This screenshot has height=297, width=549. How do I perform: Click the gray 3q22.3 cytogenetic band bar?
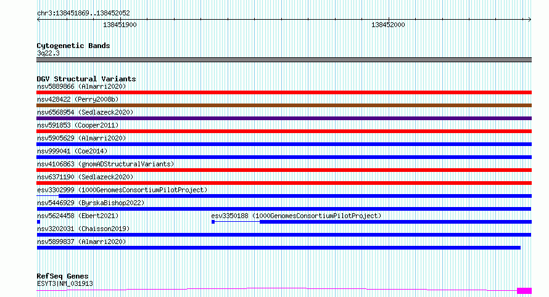point(284,60)
